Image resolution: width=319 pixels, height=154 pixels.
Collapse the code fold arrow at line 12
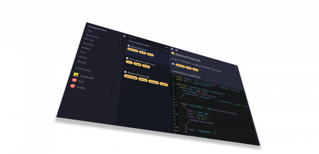[176, 105]
